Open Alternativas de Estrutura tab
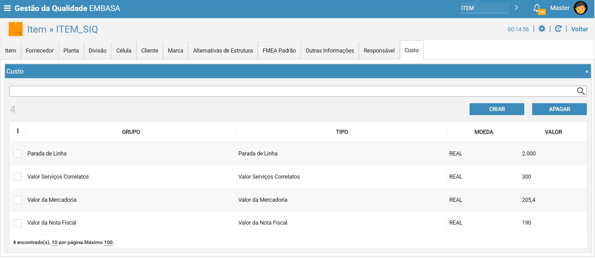595x259 pixels. coord(223,50)
